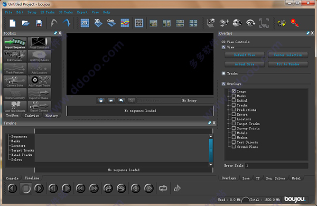Click Focal Constraint in the Toolbox
317x206 pixels.
(x=39, y=43)
